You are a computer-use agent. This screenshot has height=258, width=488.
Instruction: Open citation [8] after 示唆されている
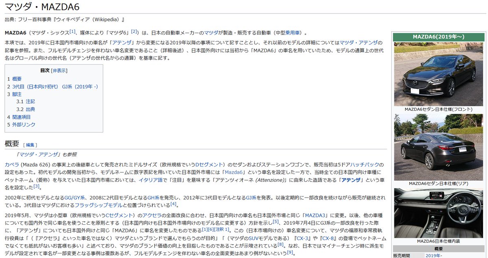pos(280,244)
